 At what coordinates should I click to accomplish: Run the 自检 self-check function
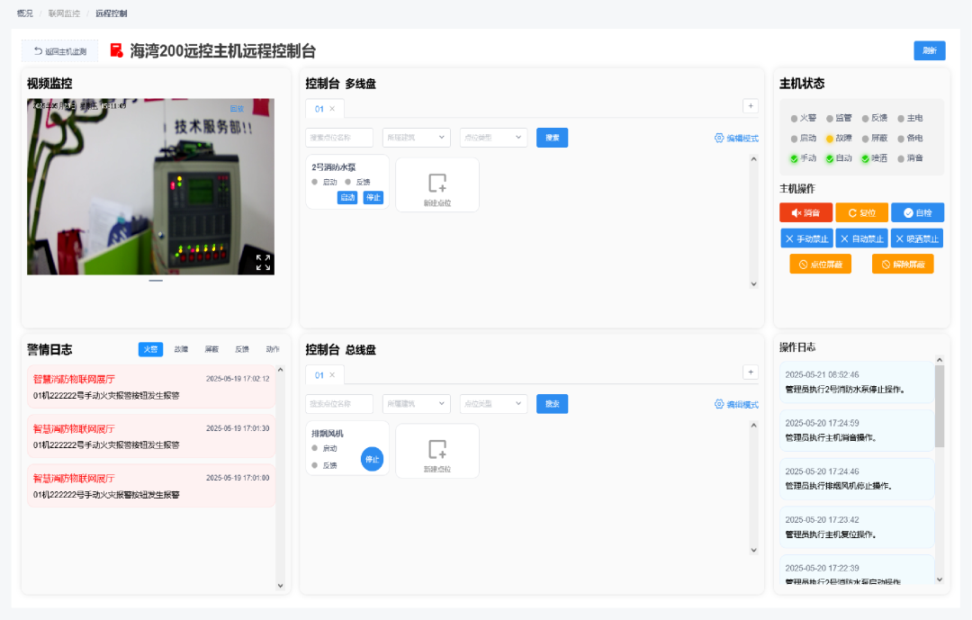pyautogui.click(x=917, y=212)
